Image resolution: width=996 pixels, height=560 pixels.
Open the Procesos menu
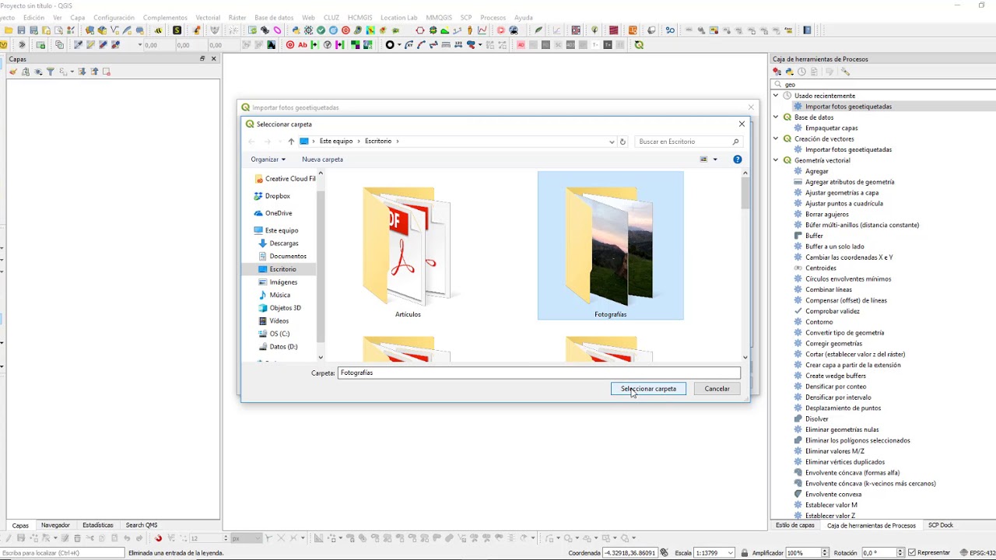click(x=493, y=17)
